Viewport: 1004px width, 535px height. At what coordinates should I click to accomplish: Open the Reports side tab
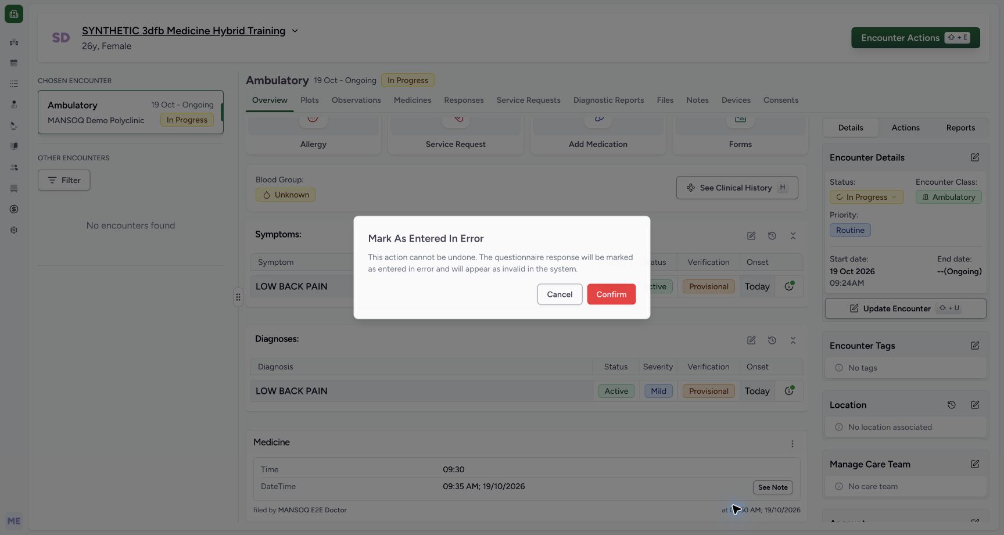(960, 128)
